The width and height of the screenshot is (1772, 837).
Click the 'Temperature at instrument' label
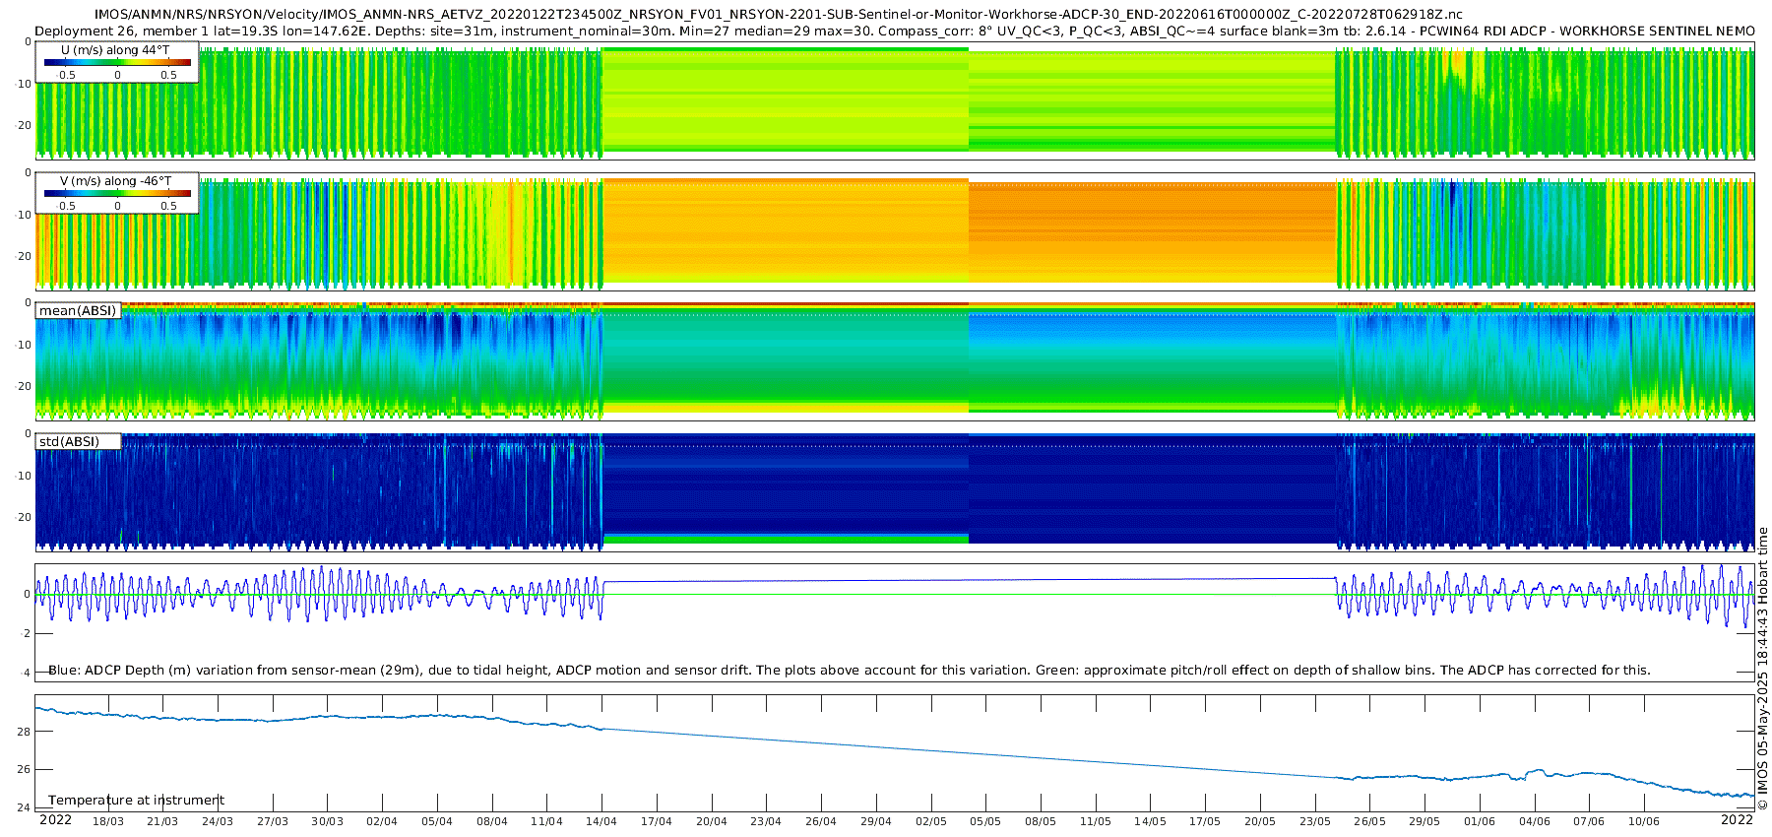coord(136,801)
